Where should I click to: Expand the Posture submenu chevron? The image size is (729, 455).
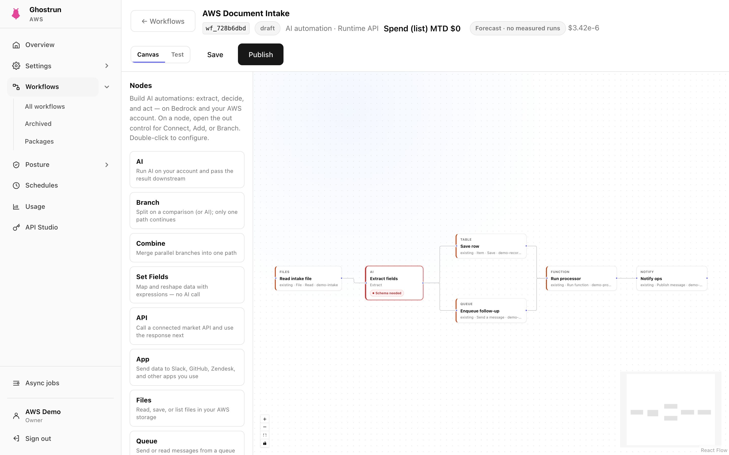click(107, 165)
